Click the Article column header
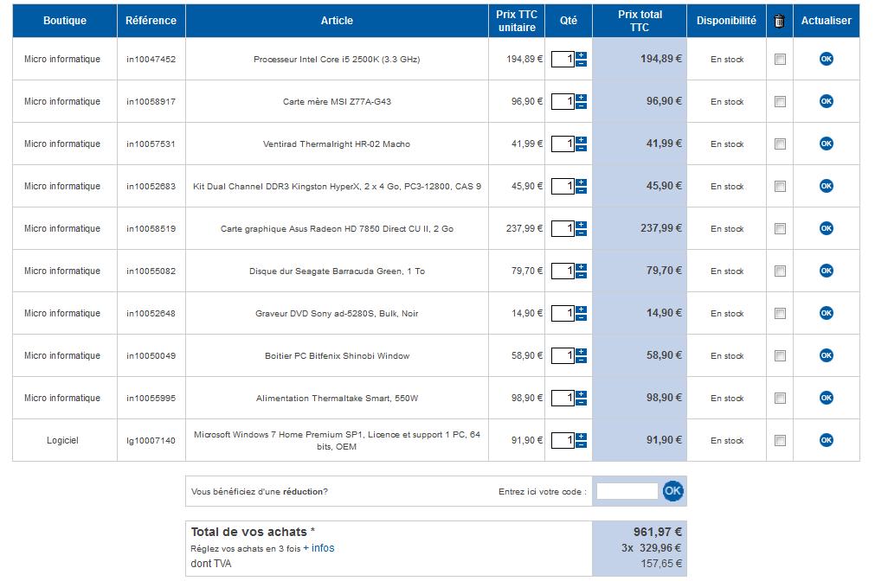 [337, 21]
